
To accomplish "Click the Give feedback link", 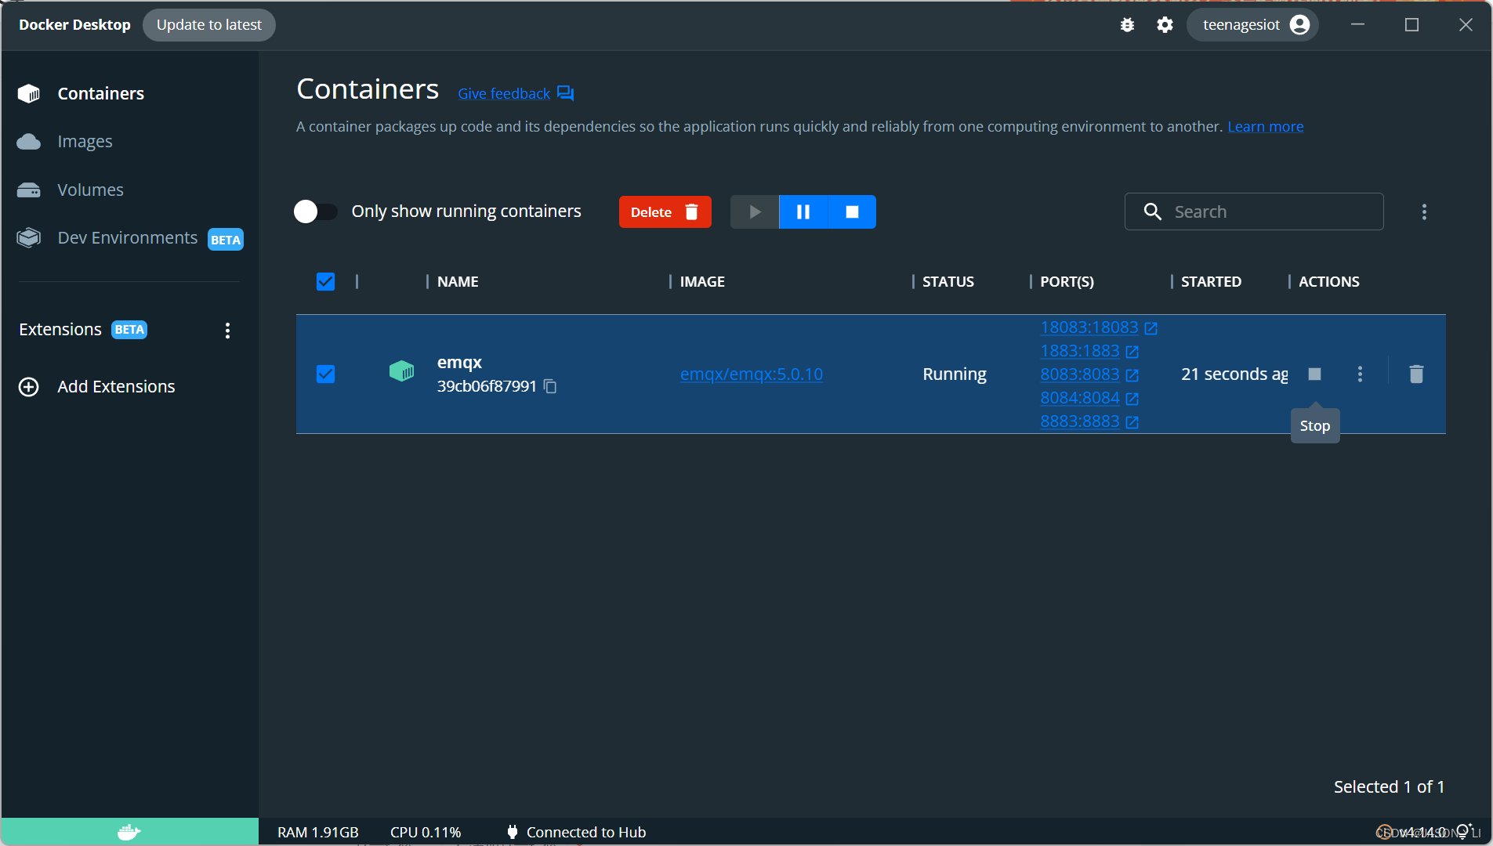I will pyautogui.click(x=503, y=93).
